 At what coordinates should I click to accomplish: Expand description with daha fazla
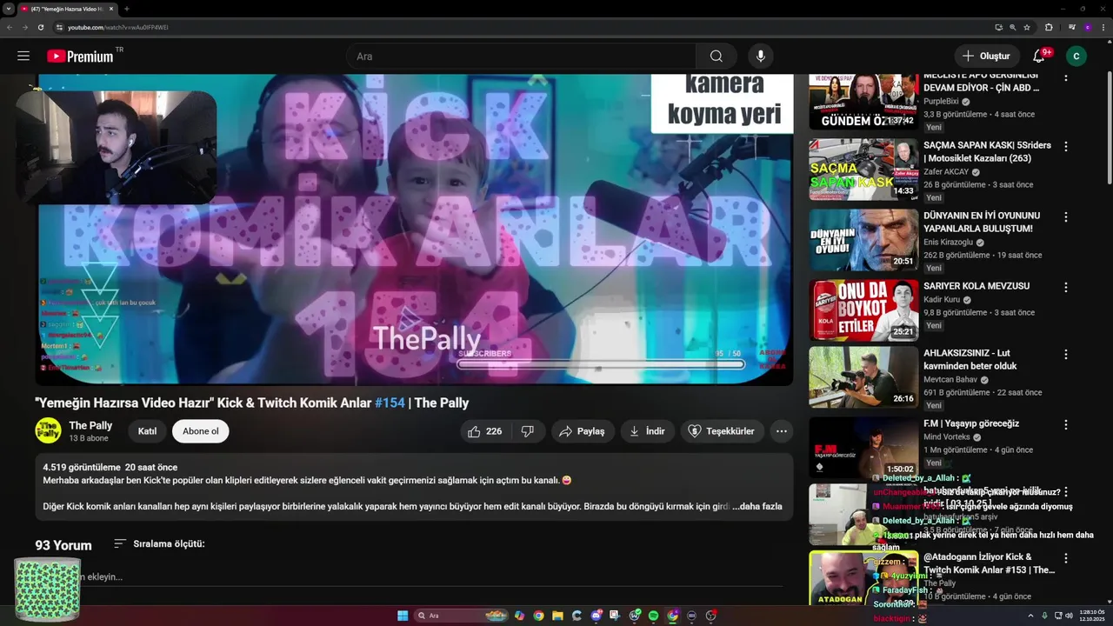(x=757, y=506)
